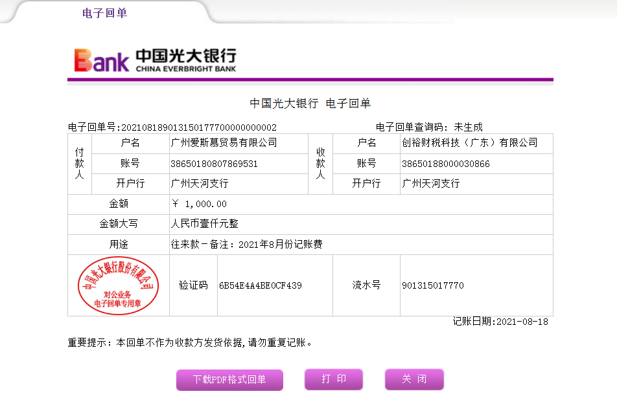Click the red electronic receipt seal stamp

(118, 285)
